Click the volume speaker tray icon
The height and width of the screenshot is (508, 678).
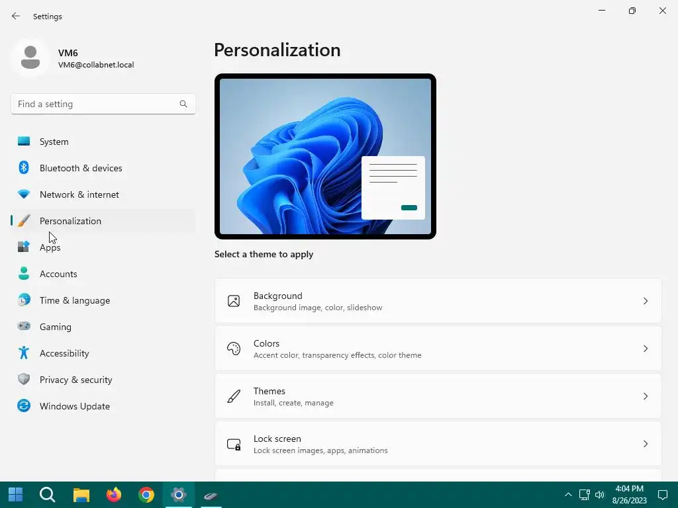(600, 495)
